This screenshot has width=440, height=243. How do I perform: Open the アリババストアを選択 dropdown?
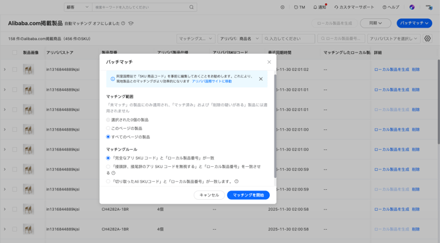pyautogui.click(x=393, y=39)
